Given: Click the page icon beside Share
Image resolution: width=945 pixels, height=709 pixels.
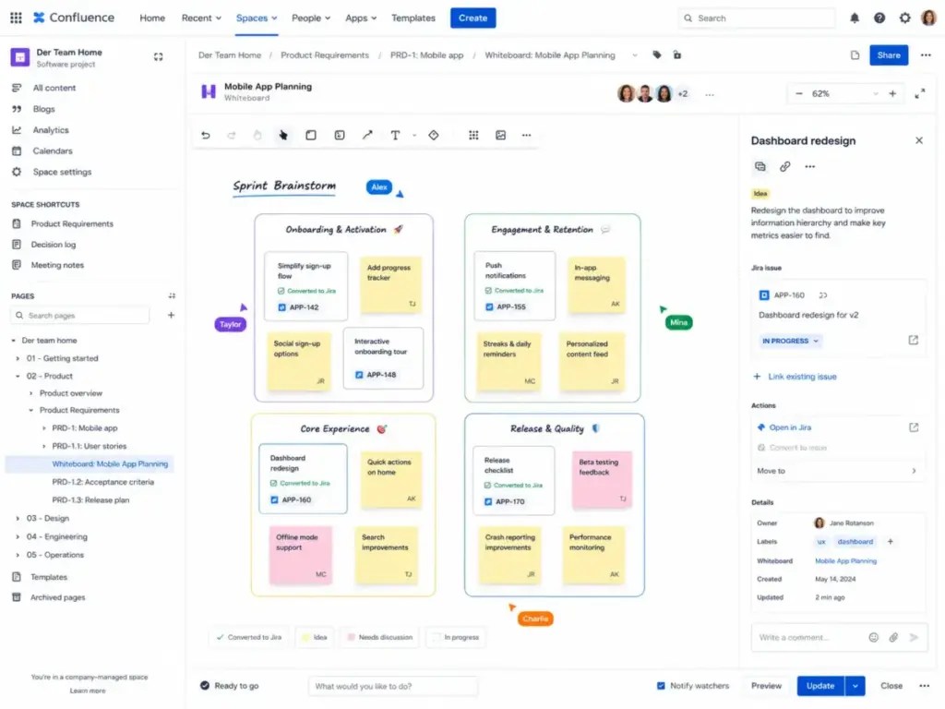Looking at the screenshot, I should click(855, 54).
